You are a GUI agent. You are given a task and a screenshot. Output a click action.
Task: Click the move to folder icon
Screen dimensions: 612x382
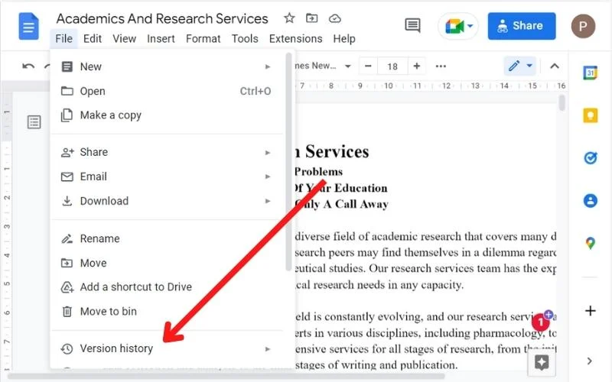tap(311, 18)
